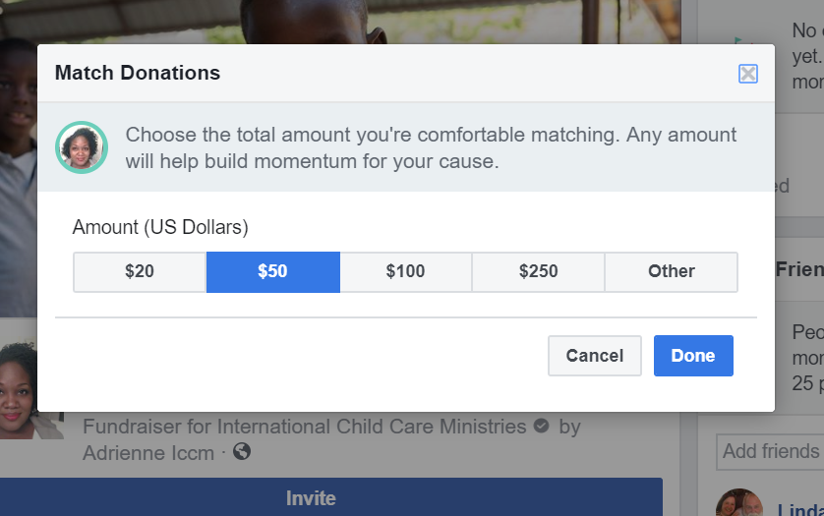
Task: Choose the $100 matching amount
Action: (405, 271)
